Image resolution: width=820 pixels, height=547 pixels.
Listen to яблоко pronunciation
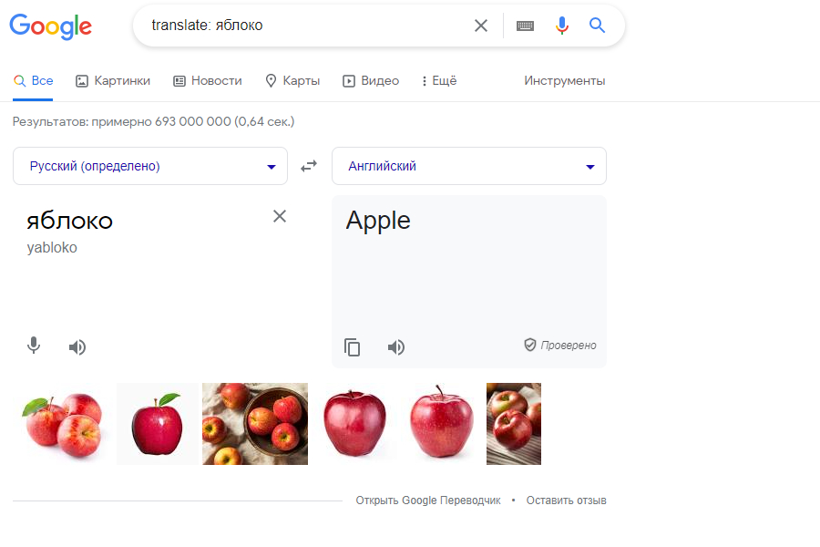point(77,346)
